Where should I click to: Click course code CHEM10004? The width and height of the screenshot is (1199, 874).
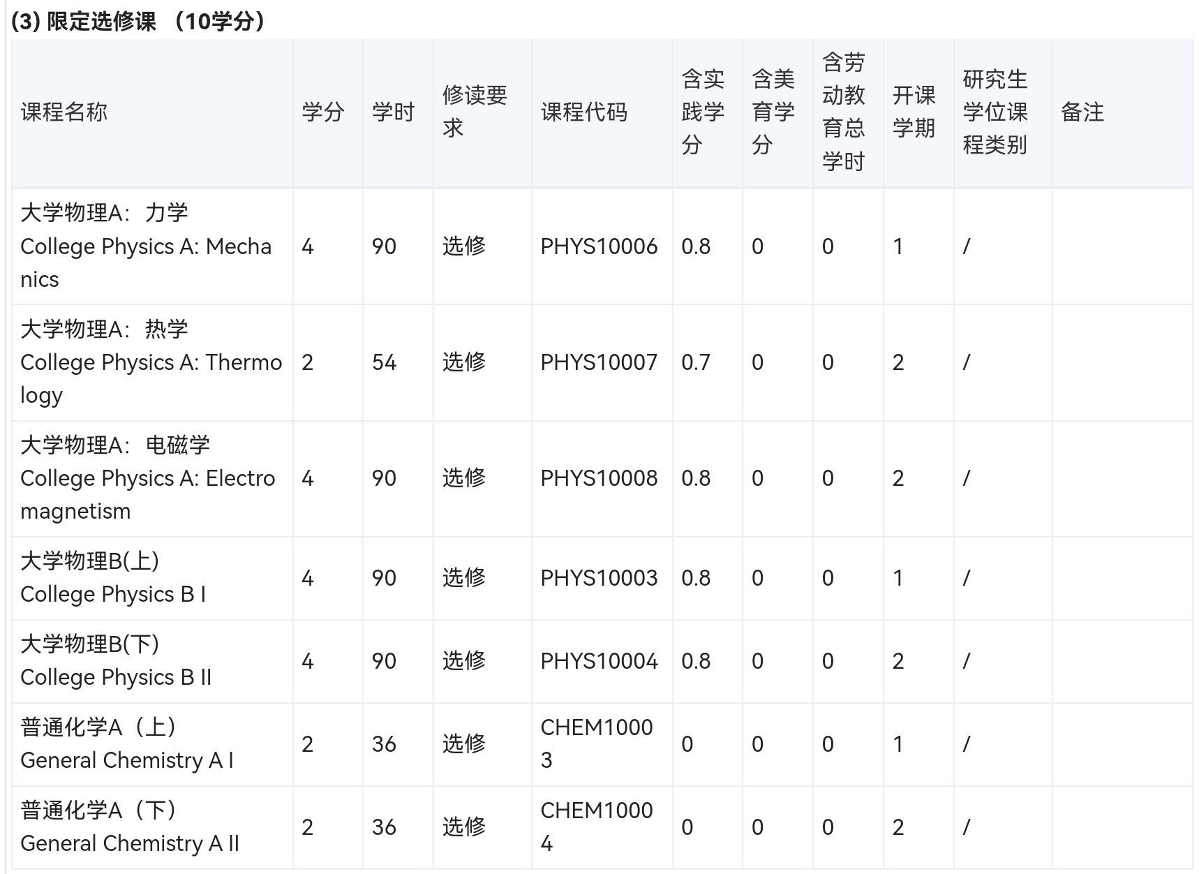click(597, 827)
